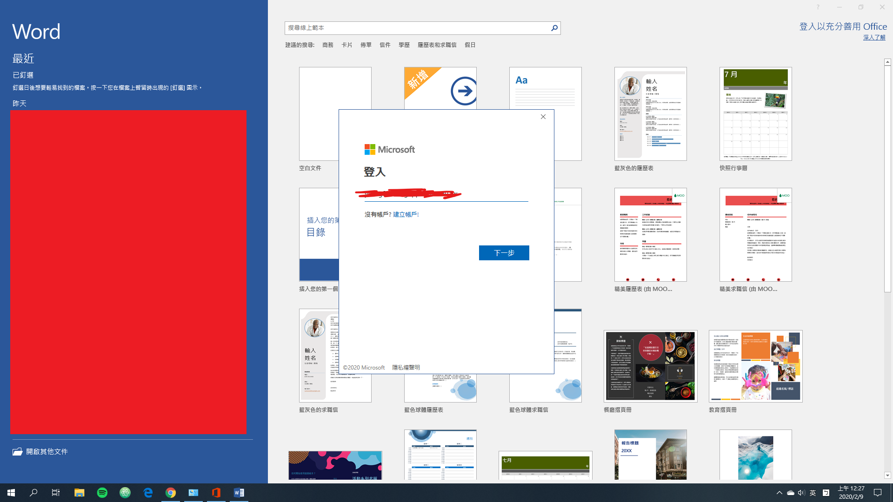The image size is (893, 502).
Task: Focus the 搜尋線上範本 search field
Action: click(x=417, y=28)
